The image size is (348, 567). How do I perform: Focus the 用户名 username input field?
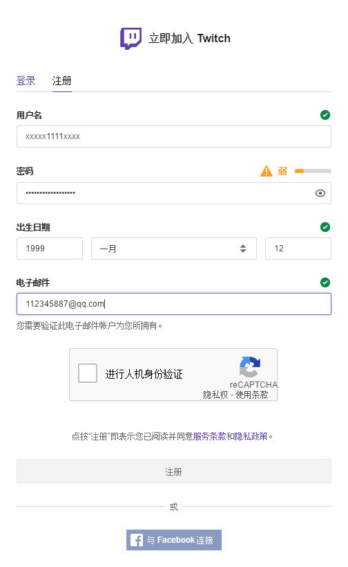[174, 136]
